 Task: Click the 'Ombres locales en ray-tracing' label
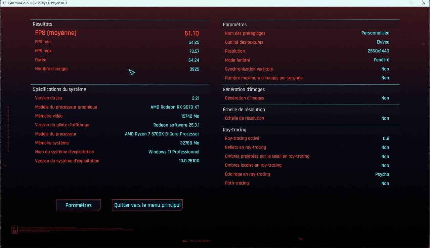point(253,165)
